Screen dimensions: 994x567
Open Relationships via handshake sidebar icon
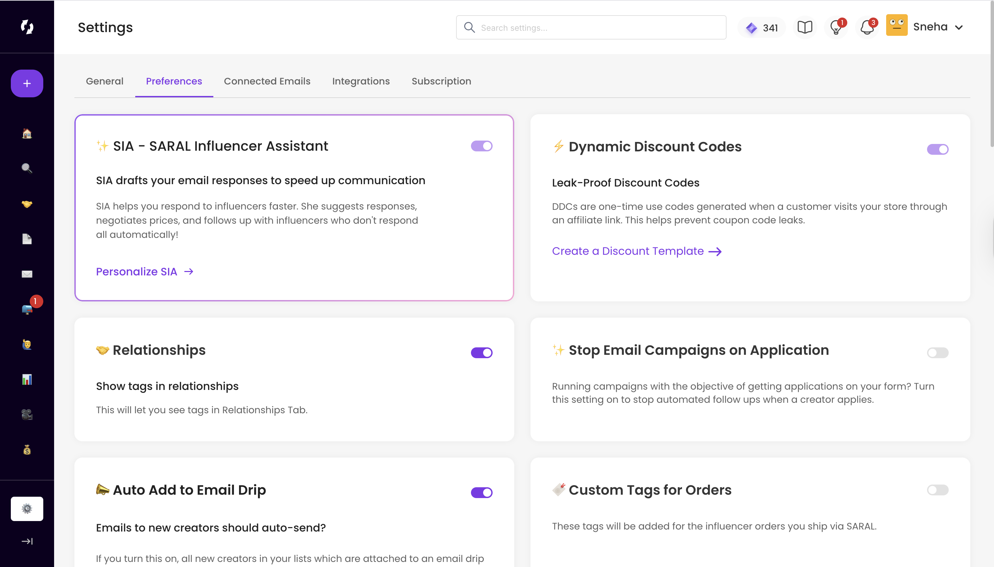tap(27, 204)
